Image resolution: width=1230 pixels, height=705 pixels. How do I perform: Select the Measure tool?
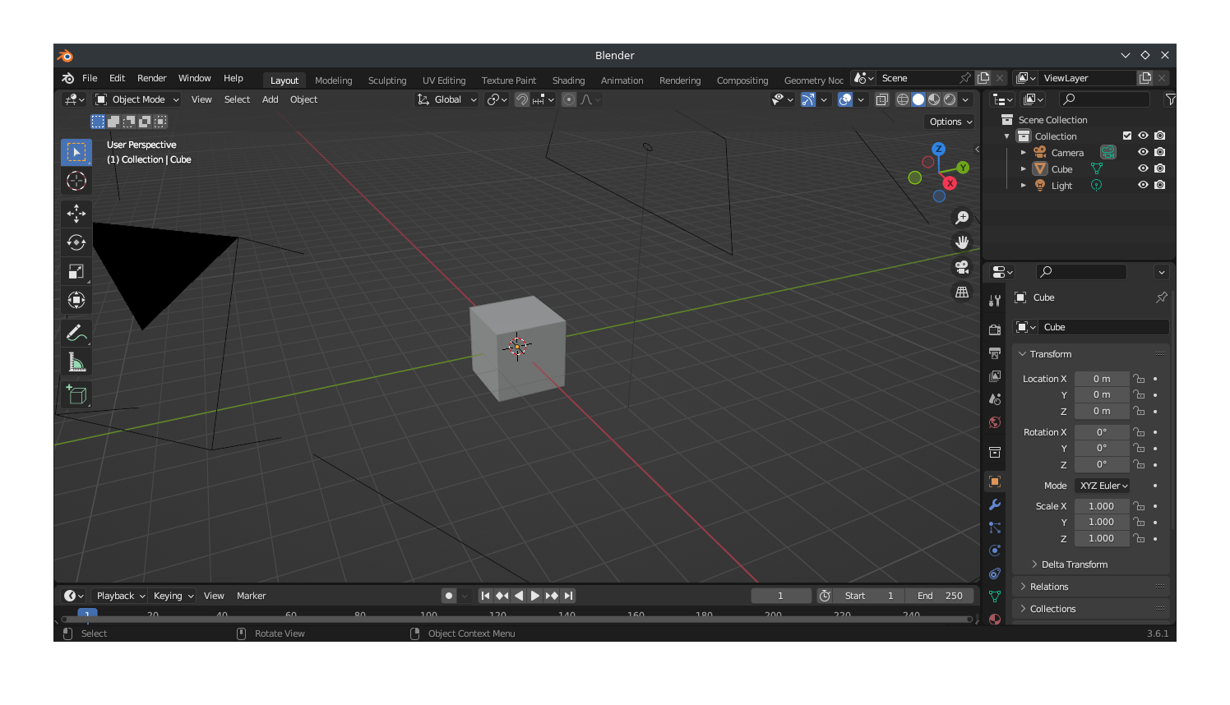point(76,362)
